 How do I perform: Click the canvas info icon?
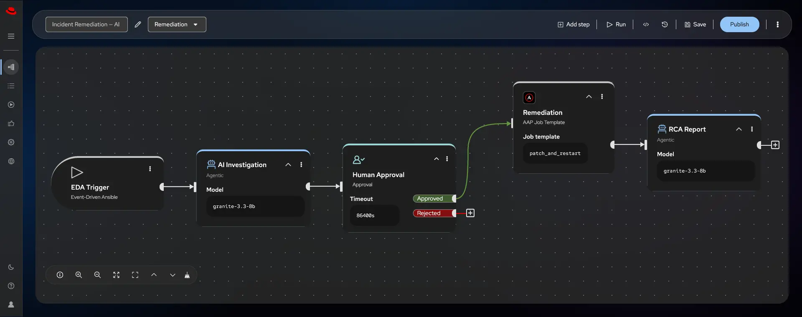60,275
